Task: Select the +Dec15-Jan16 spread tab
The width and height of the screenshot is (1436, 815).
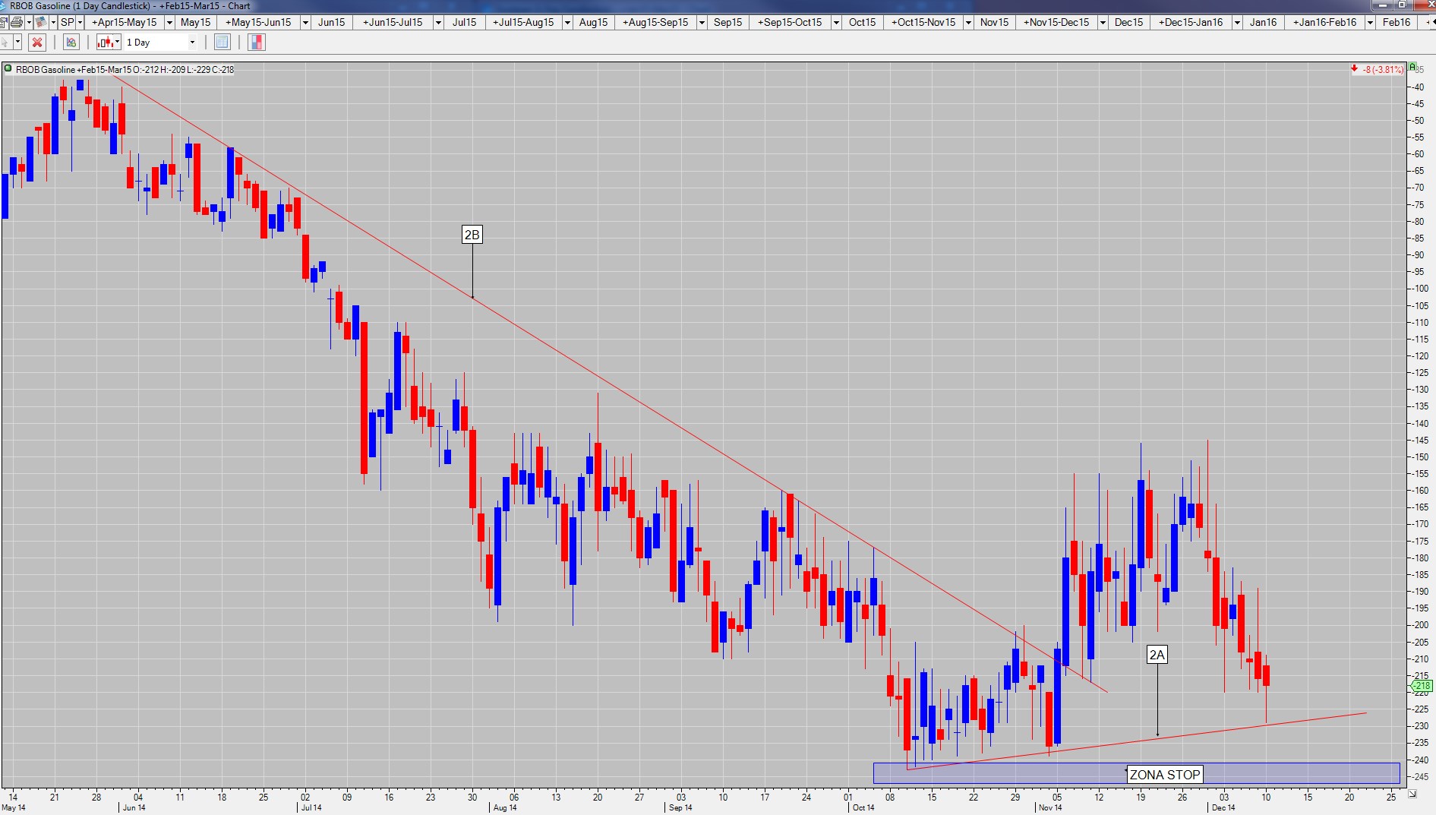Action: click(x=1191, y=23)
